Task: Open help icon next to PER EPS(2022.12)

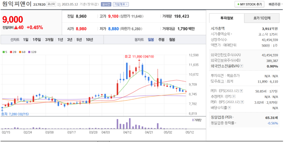Action: (x=241, y=91)
